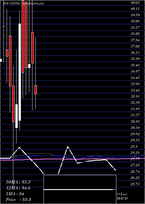The width and height of the screenshot is (145, 204).
Task: Select the 38.05 price axis label
Action: (x=135, y=34)
